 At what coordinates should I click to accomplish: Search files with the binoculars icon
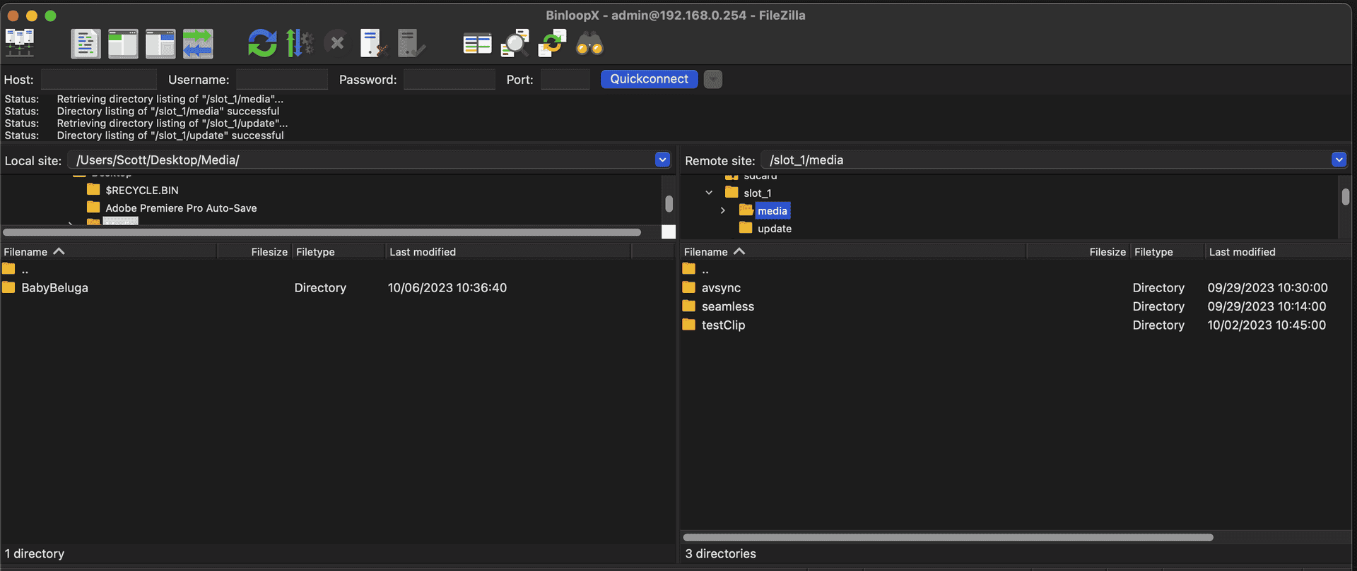(x=589, y=44)
